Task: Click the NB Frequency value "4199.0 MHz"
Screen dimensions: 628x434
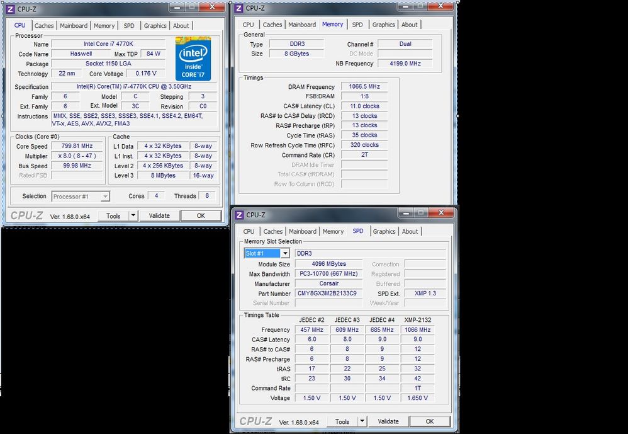Action: click(405, 64)
